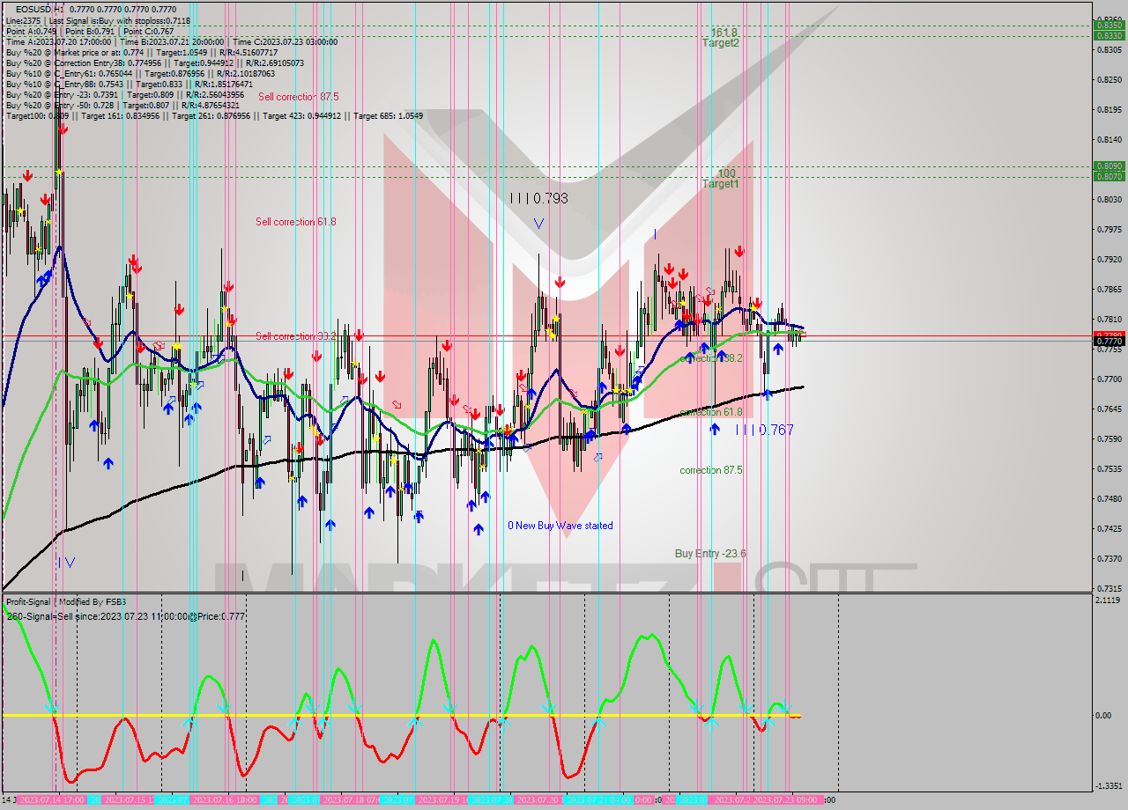
Task: Click the 0.8070 green price tag
Action: coord(1109,176)
